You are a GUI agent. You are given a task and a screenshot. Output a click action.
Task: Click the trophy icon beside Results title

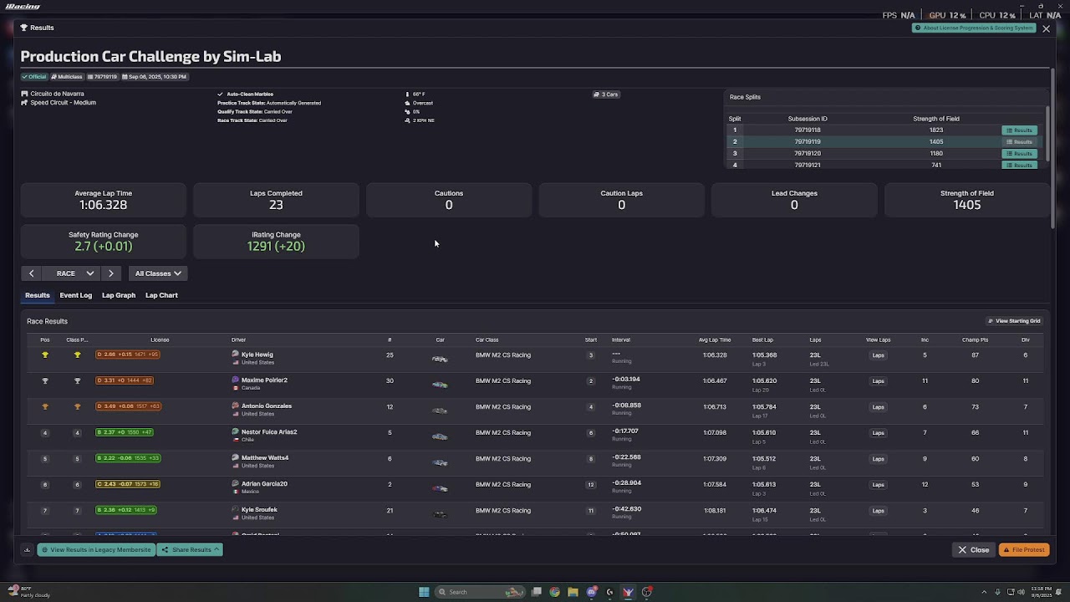[x=24, y=28]
